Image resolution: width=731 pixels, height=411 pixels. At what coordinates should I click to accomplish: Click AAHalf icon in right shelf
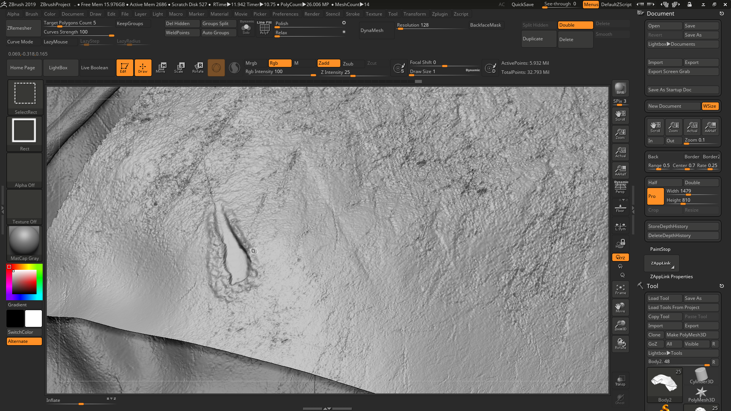[x=620, y=170]
